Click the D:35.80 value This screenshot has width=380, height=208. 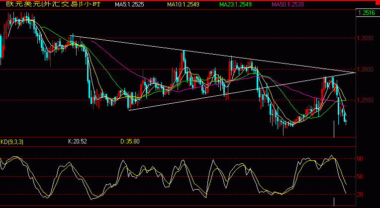click(x=130, y=141)
